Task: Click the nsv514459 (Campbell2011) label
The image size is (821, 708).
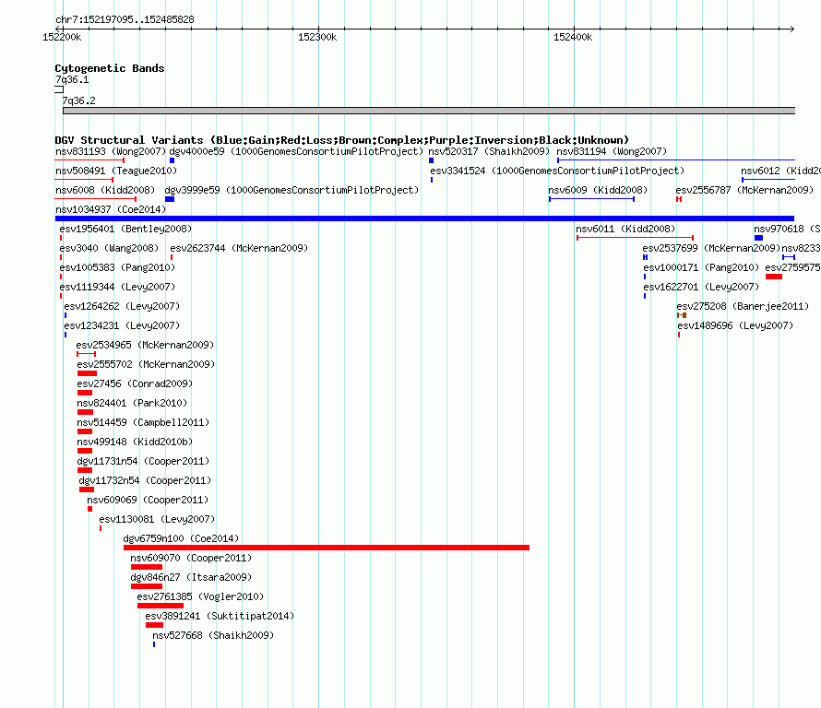Action: point(143,422)
